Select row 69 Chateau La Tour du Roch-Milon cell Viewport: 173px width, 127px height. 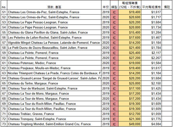54,104
